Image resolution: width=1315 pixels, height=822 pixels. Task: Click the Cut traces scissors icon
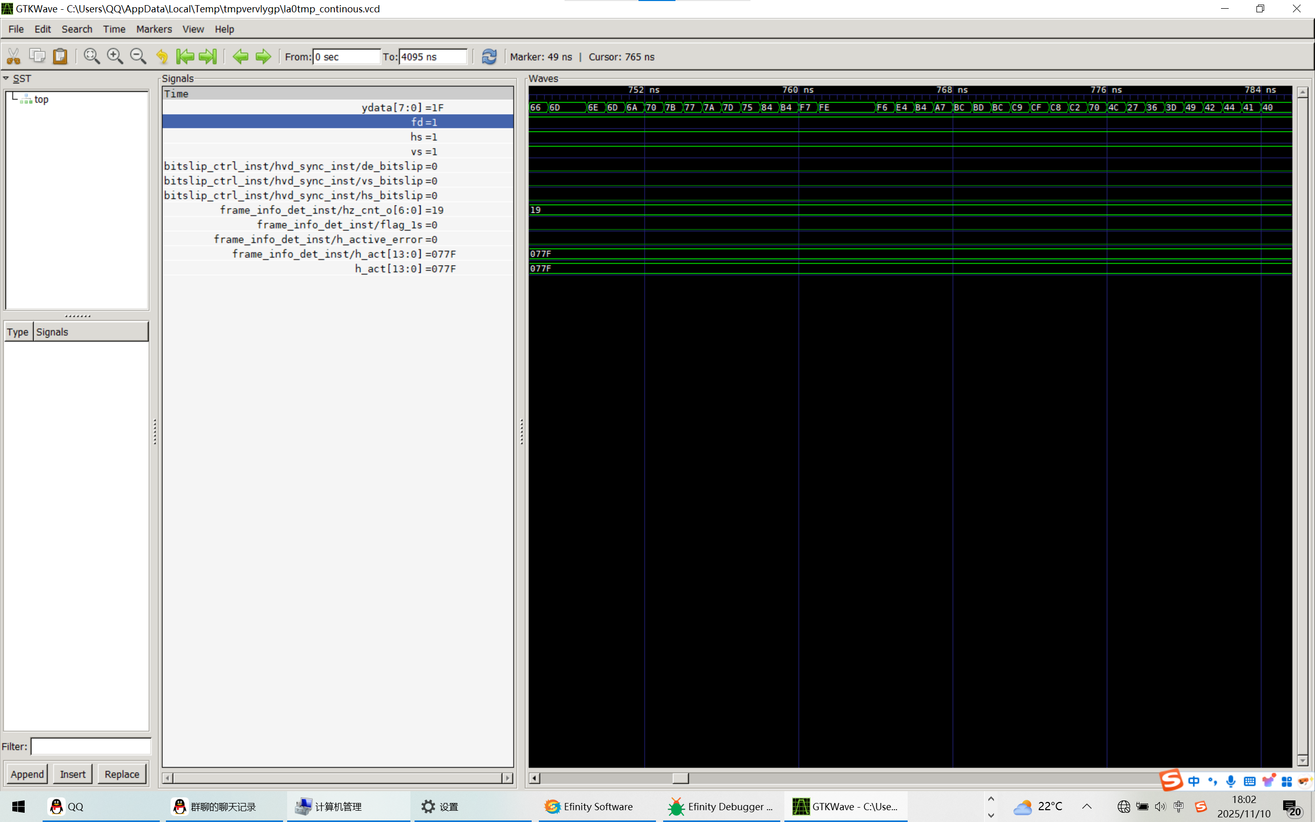tap(13, 57)
